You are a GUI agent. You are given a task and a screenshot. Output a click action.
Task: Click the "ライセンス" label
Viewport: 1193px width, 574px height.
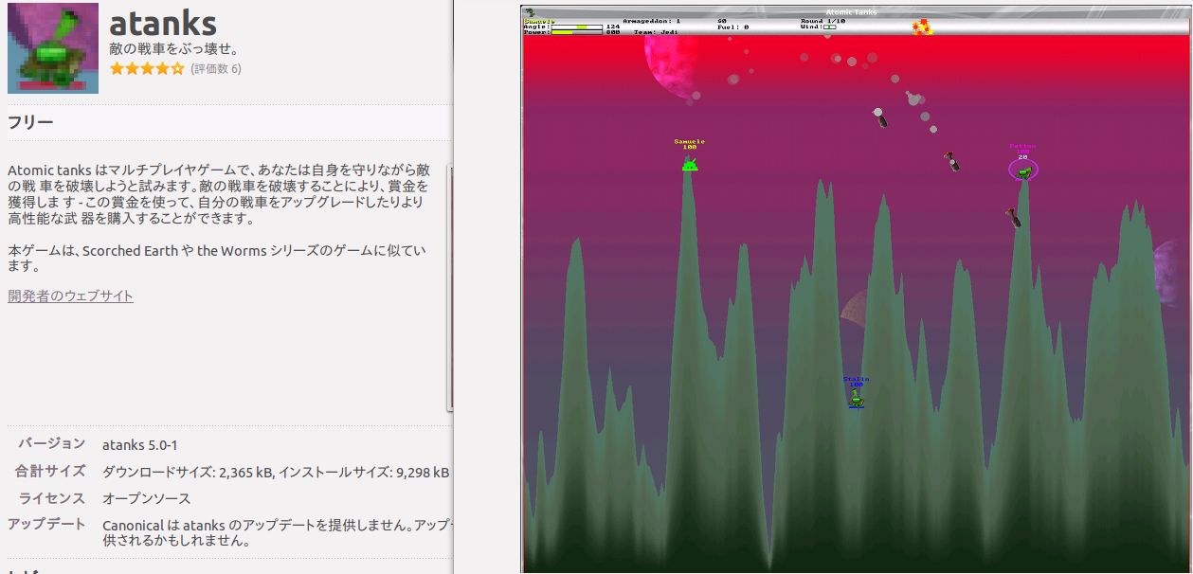[52, 498]
